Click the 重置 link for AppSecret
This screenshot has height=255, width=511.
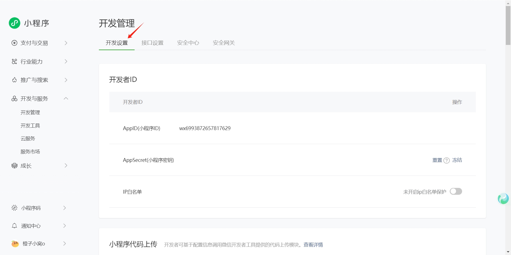tap(437, 160)
